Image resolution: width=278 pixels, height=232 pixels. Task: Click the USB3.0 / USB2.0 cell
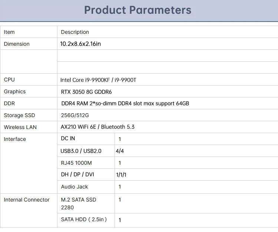pos(81,151)
